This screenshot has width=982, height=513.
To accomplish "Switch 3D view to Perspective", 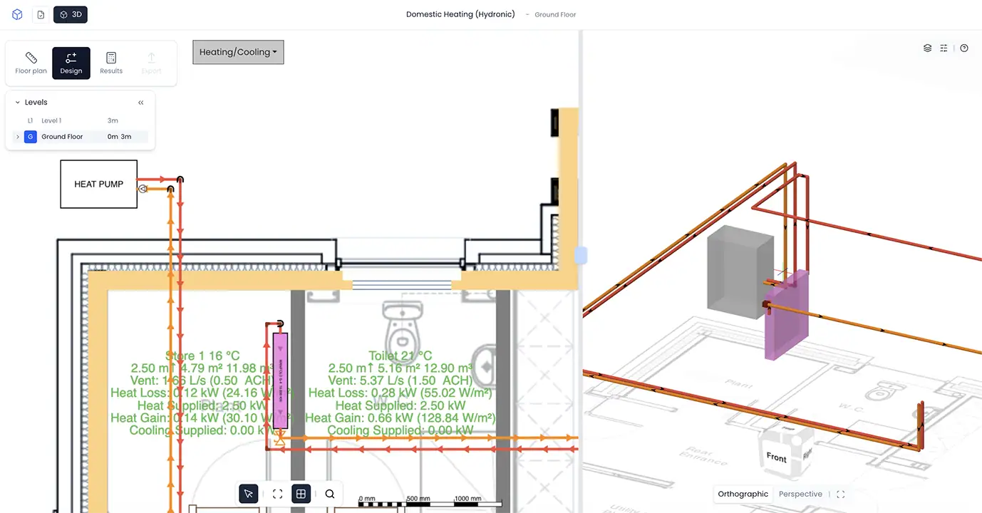I will point(800,494).
